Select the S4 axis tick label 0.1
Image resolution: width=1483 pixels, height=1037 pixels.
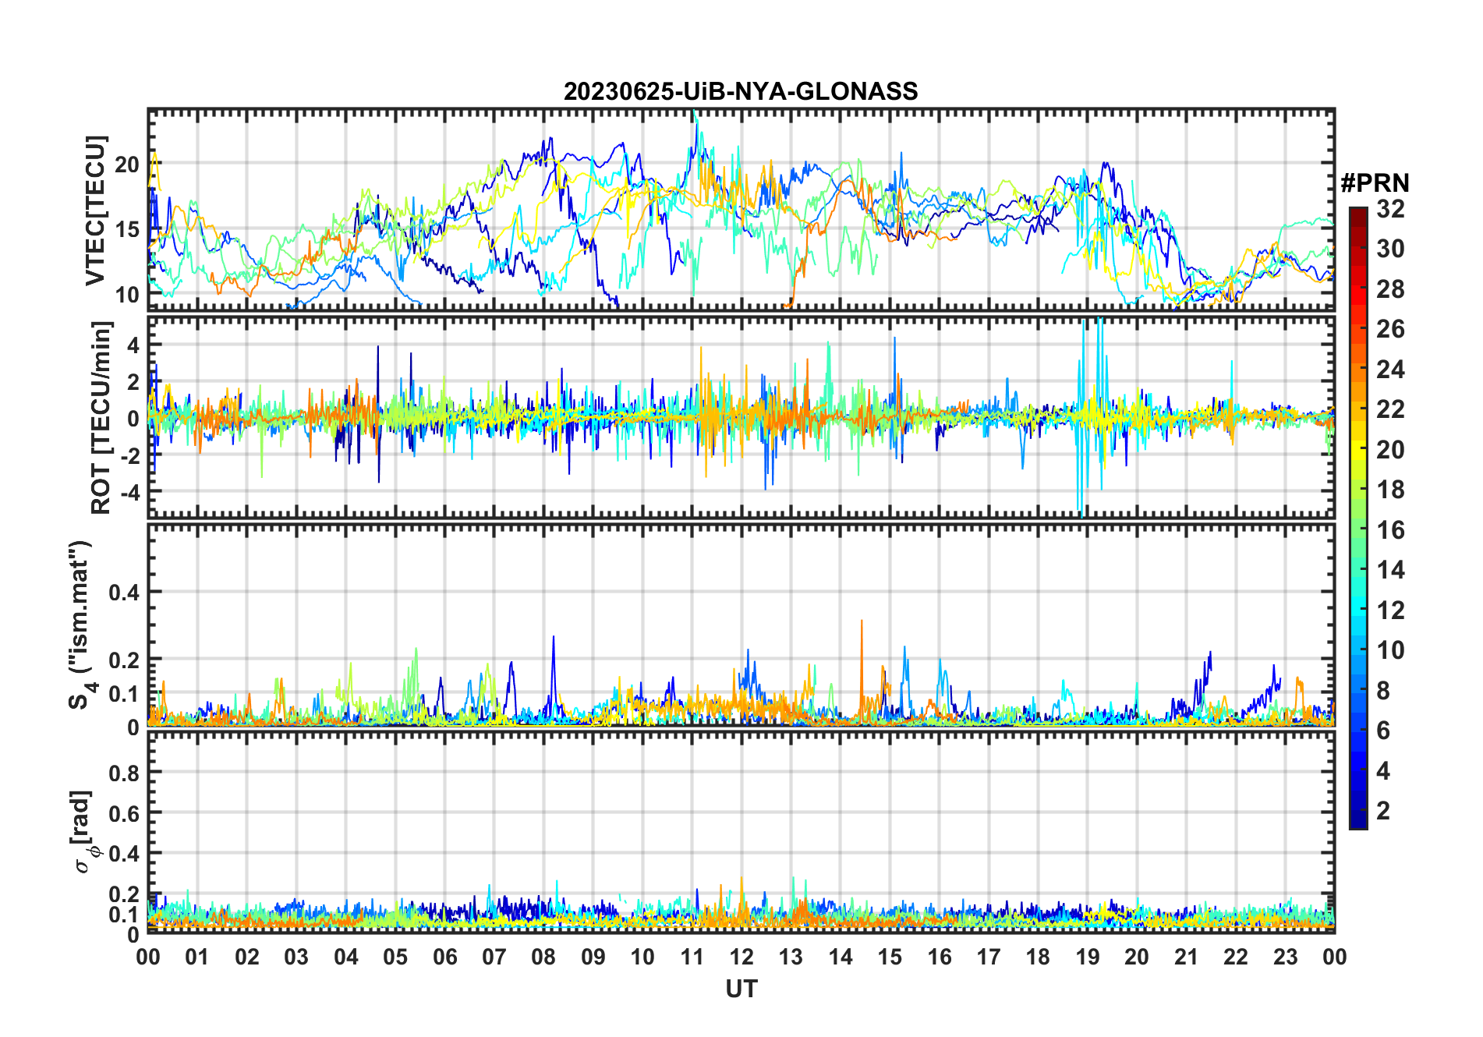124,693
